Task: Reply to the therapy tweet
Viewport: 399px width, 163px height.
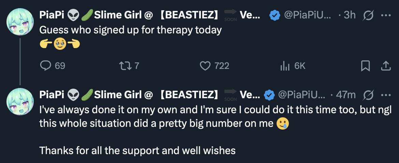Action: tap(46, 66)
